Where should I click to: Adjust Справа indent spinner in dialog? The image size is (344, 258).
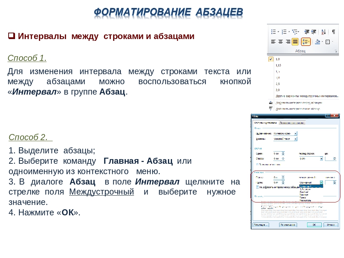(283, 158)
